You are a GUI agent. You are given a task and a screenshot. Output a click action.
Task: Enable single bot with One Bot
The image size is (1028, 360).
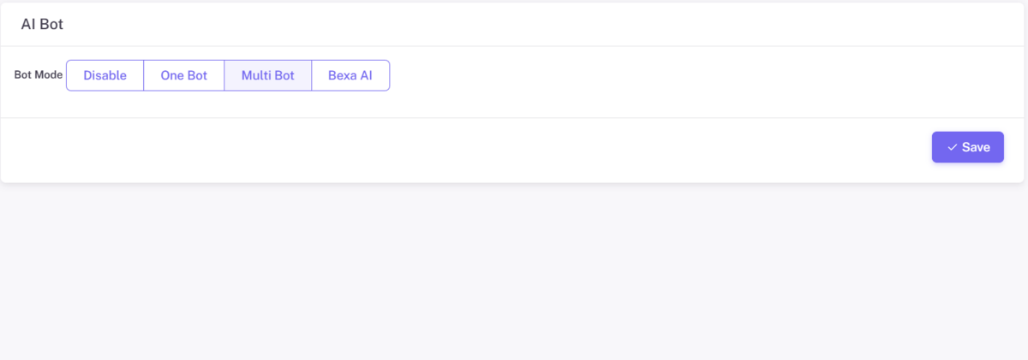click(x=183, y=75)
